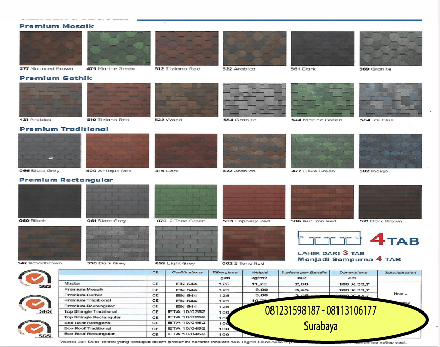Image resolution: width=440 pixels, height=347 pixels.
Task: Pick the 512 Tiziano Red swatch
Action: [x=187, y=48]
